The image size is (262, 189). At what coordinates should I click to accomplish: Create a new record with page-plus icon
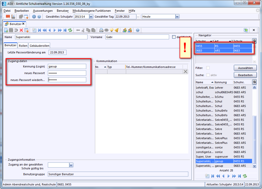tap(6, 30)
